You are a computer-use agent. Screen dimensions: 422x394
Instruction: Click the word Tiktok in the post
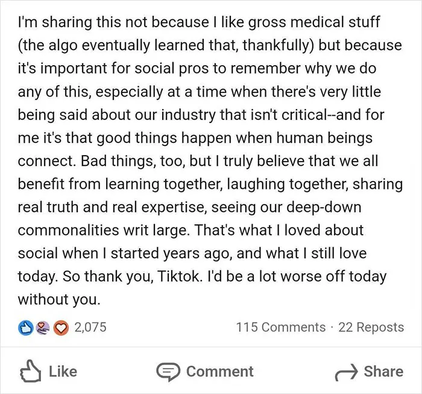[x=180, y=276]
